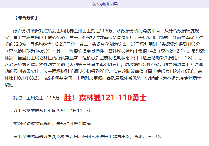The image size is (209, 146).
Task: Click the text '系列赛三分命中率34.1%' in the paragraph
Action: pos(93,65)
